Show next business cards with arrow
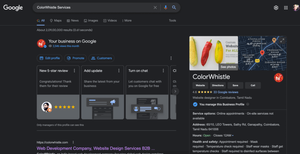300x154 pixels. (175, 91)
